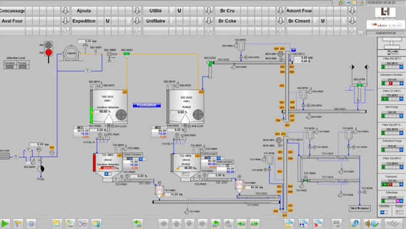The image size is (406, 229).
Task: Open the Br Ciment area overview
Action: click(x=299, y=21)
